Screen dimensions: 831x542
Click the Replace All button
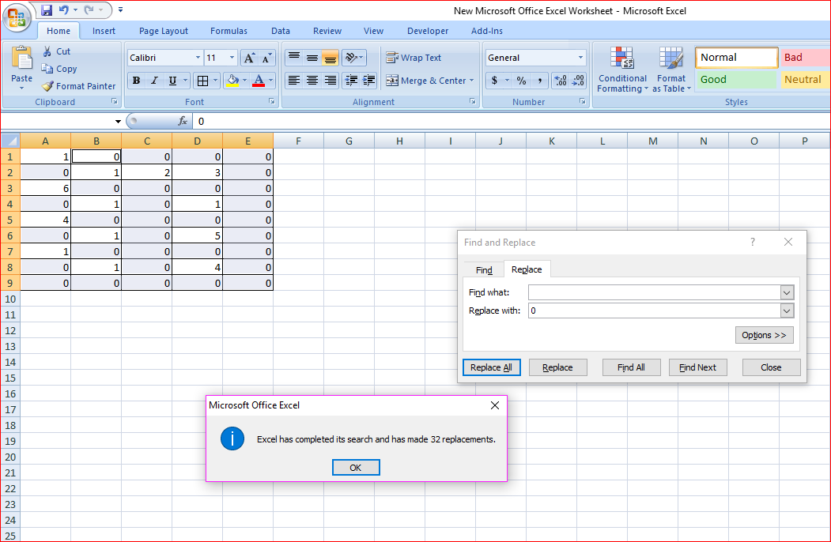point(491,367)
